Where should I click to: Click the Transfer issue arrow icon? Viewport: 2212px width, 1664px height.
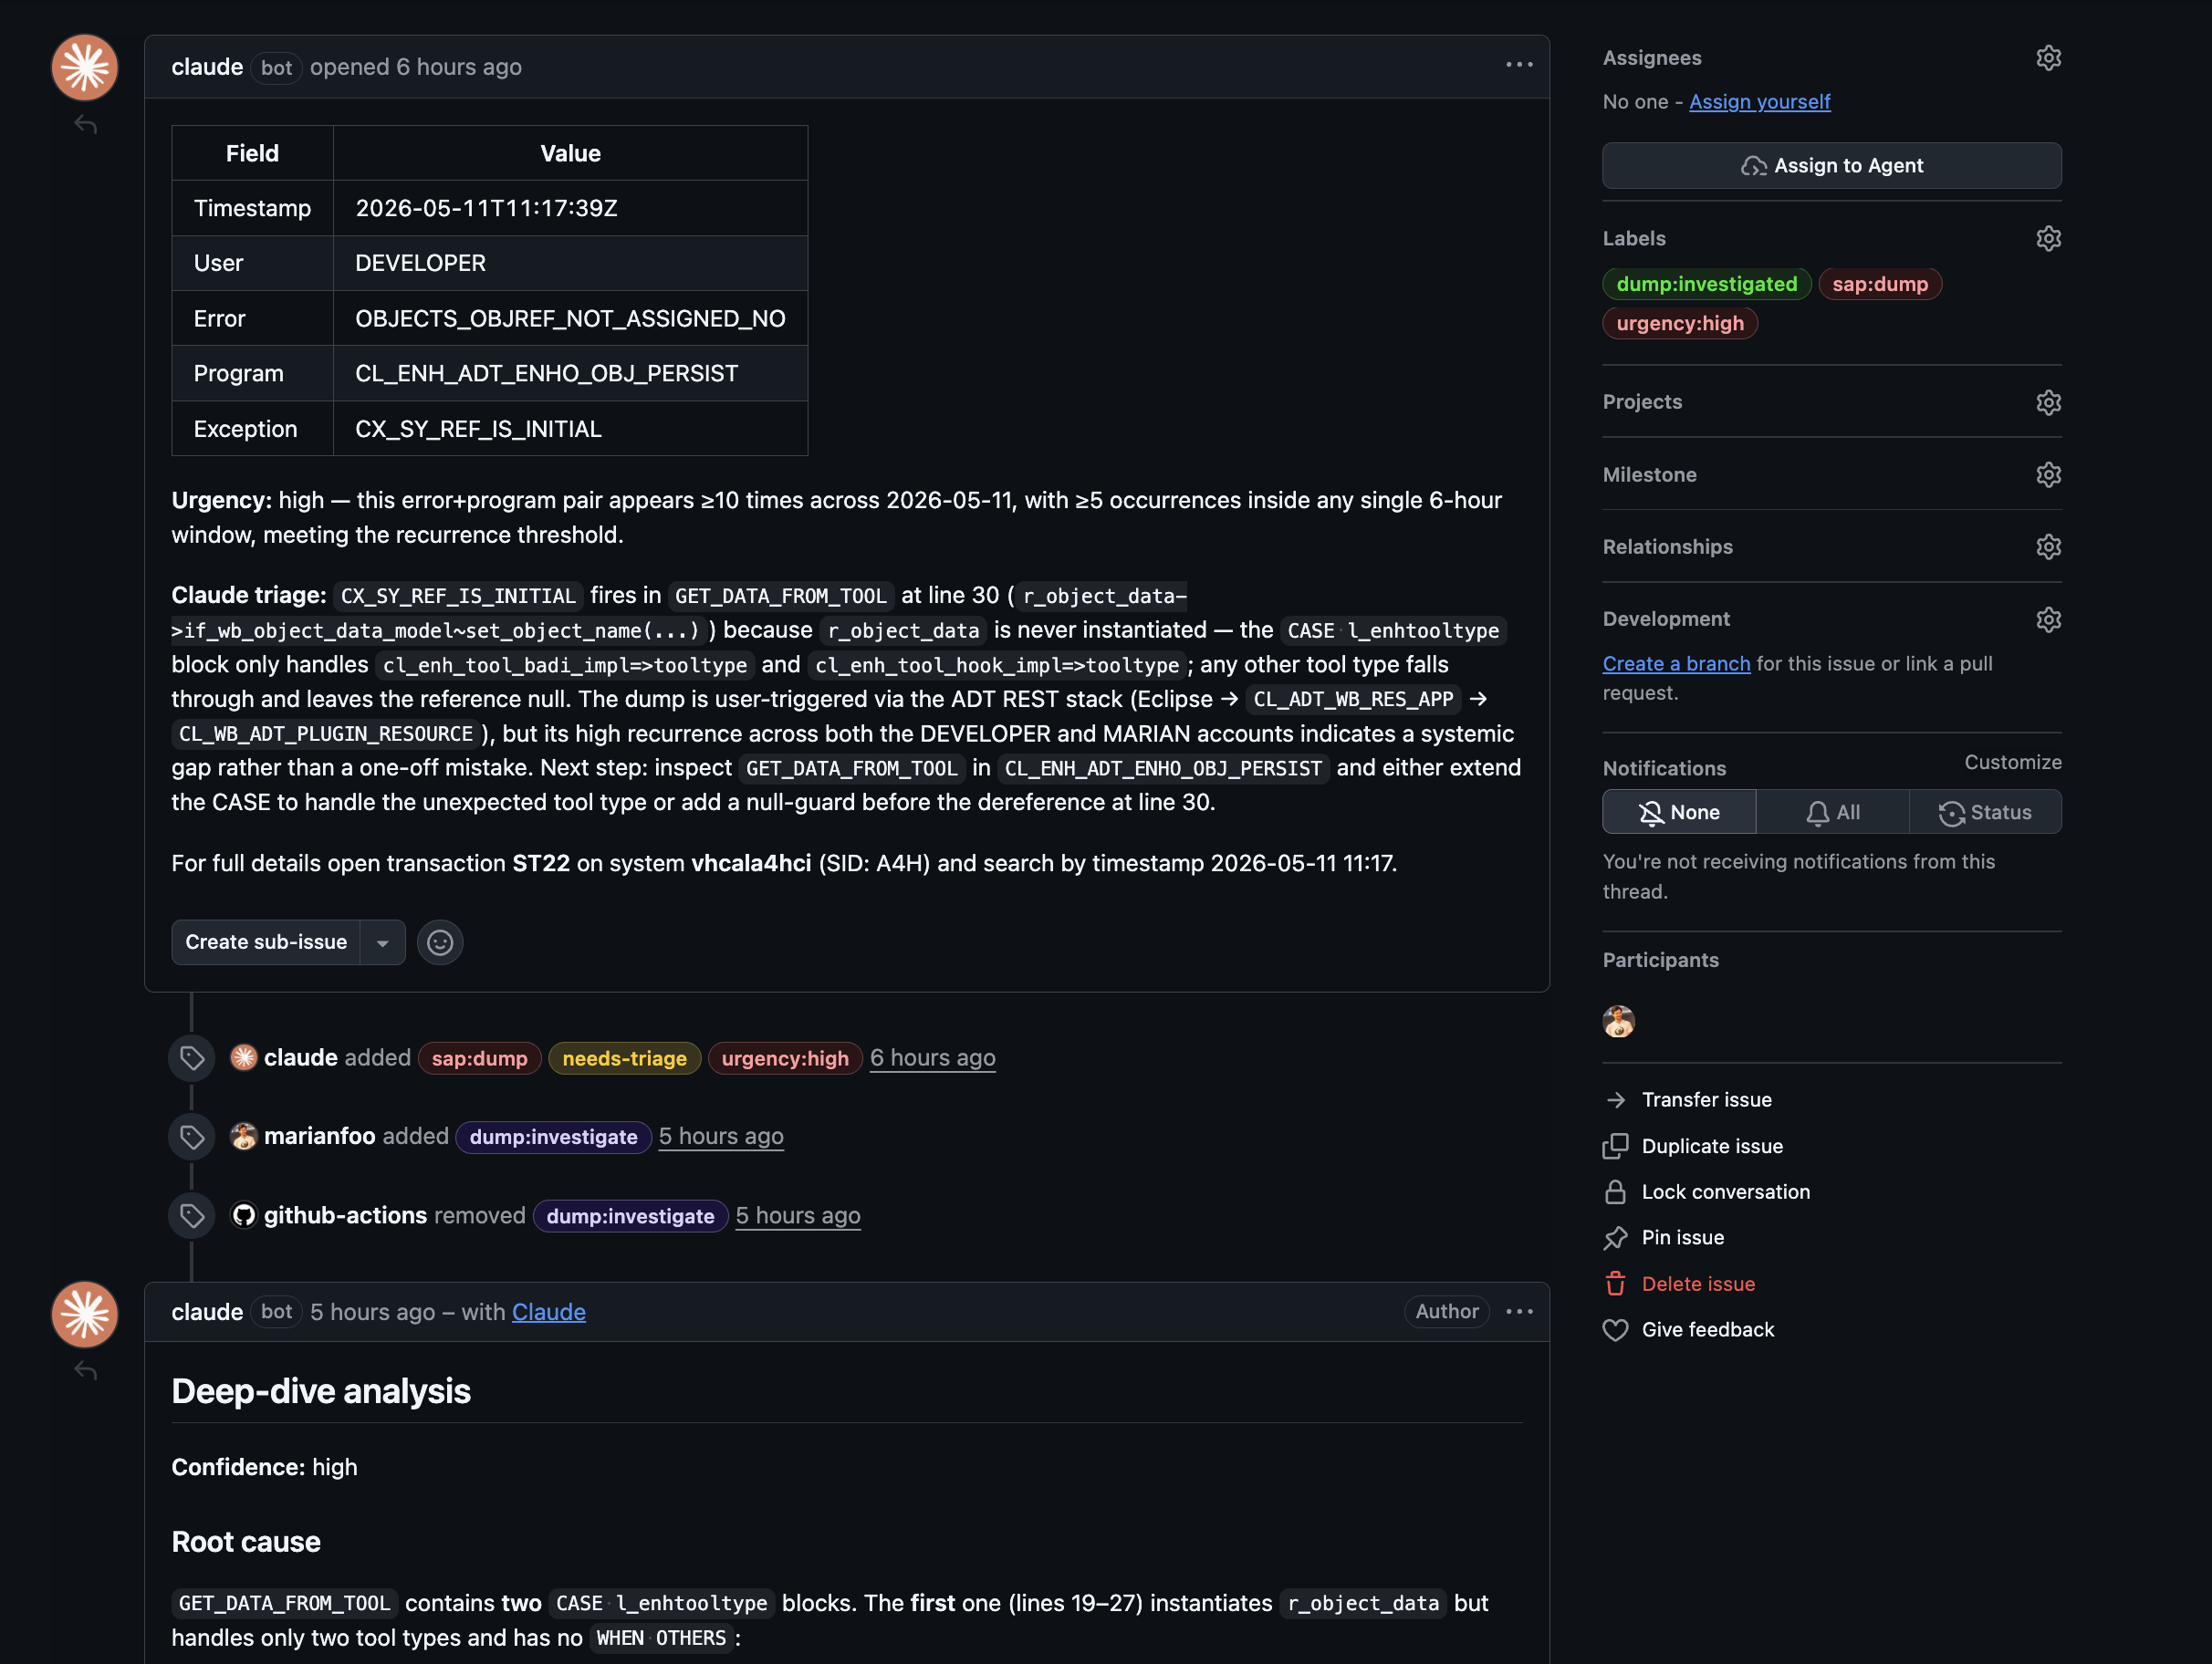[x=1615, y=1100]
